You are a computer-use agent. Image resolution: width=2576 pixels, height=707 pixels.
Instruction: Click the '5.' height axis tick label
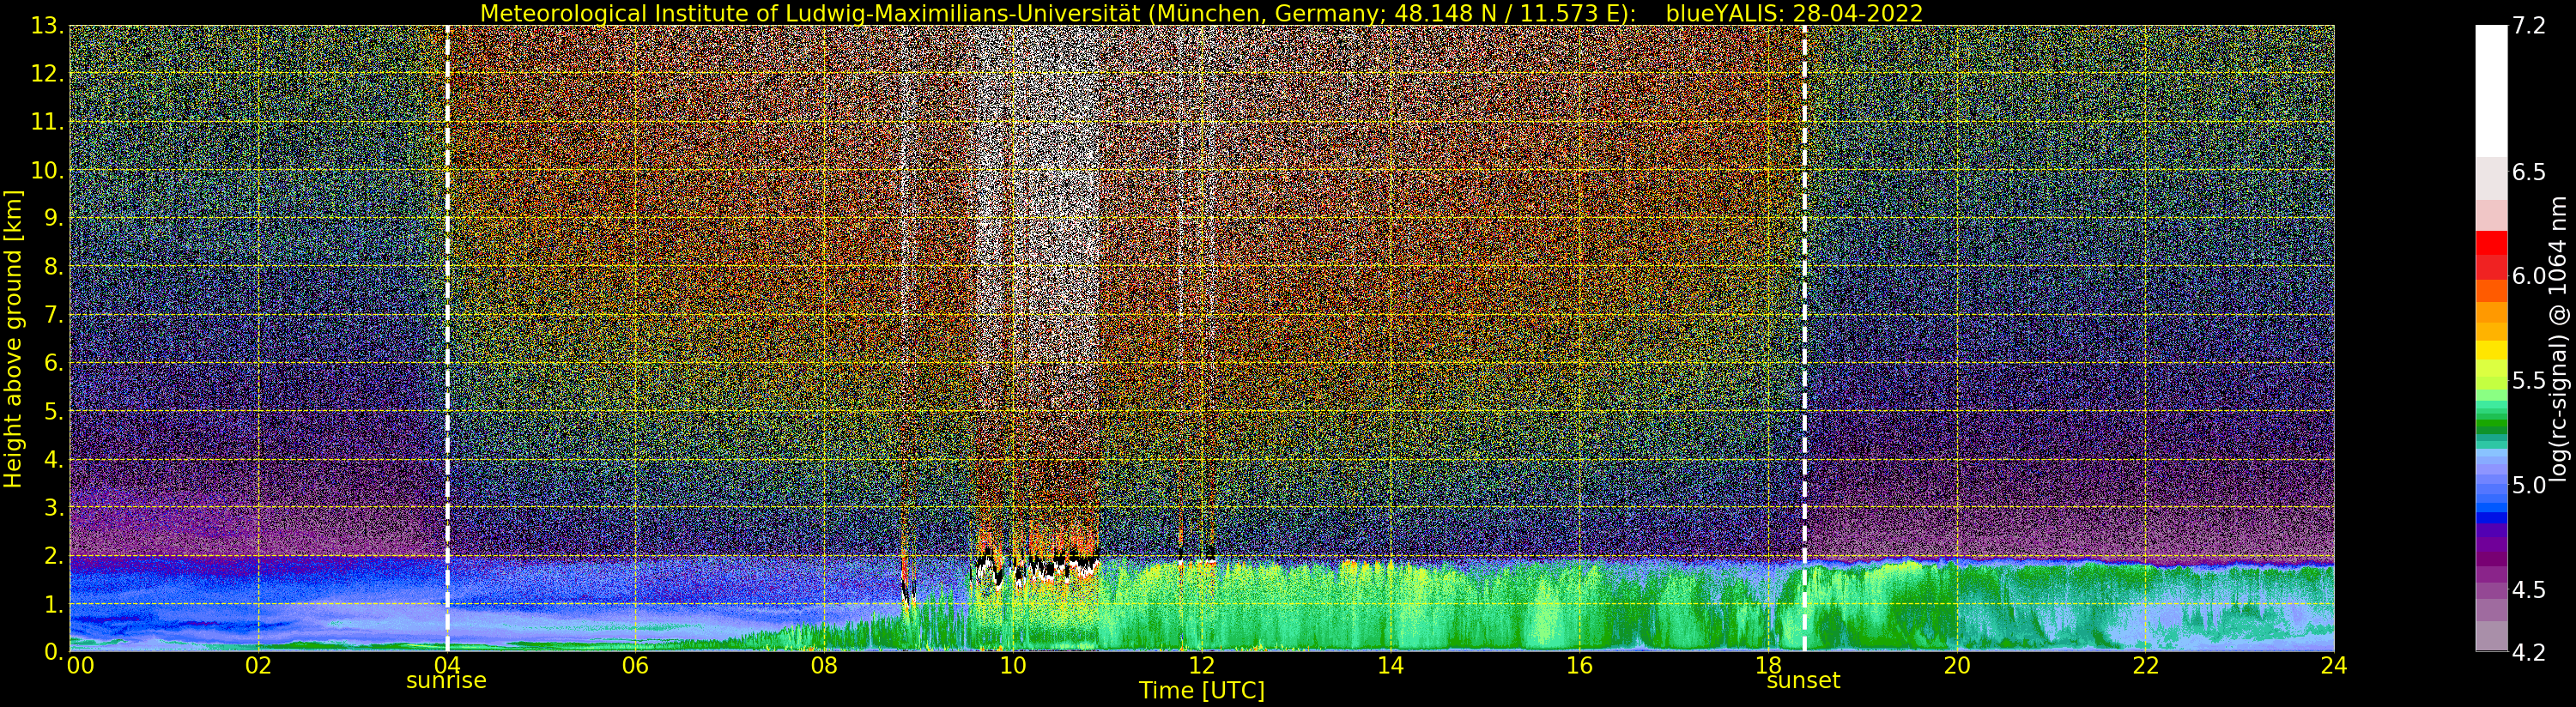[x=53, y=411]
